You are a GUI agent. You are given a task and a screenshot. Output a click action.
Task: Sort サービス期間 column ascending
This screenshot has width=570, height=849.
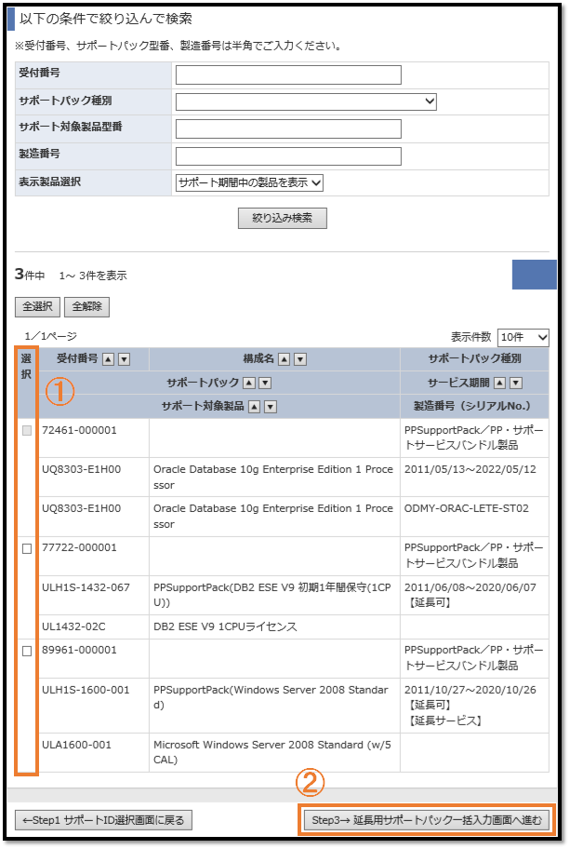[x=500, y=383]
